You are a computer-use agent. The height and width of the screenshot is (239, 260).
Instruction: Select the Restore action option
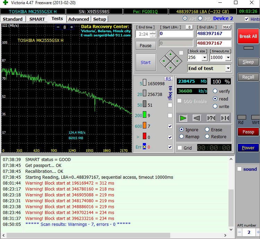(207, 136)
